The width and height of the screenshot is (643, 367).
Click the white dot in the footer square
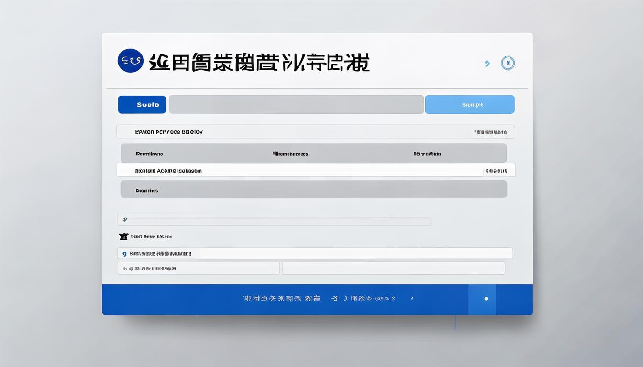[486, 299]
